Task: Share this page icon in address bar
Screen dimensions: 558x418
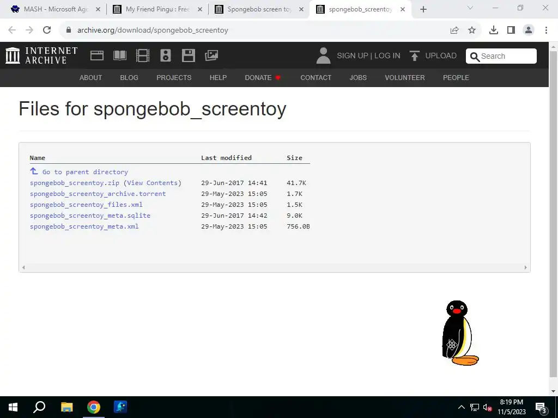Action: click(454, 30)
